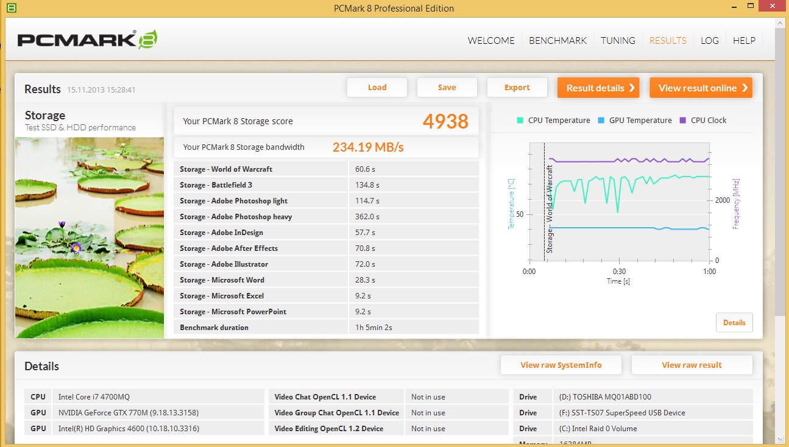789x447 pixels.
Task: Click the Storage - World of Warcraft chart marker
Action: click(x=550, y=209)
